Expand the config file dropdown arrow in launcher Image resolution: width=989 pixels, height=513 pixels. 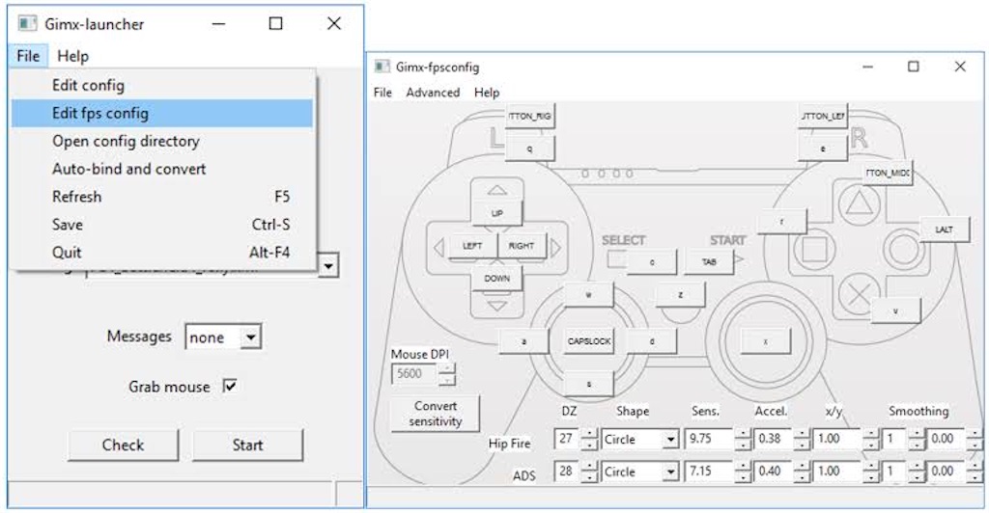coord(328,265)
